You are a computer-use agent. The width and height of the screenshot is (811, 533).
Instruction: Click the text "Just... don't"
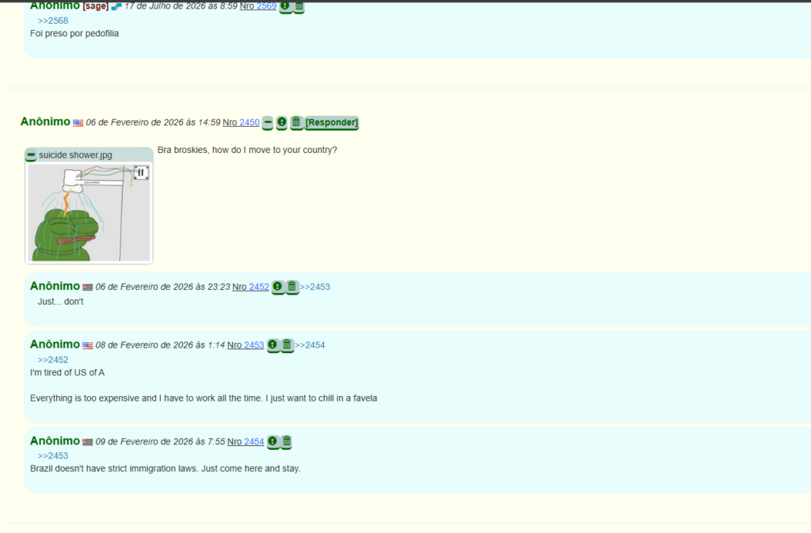coord(60,302)
